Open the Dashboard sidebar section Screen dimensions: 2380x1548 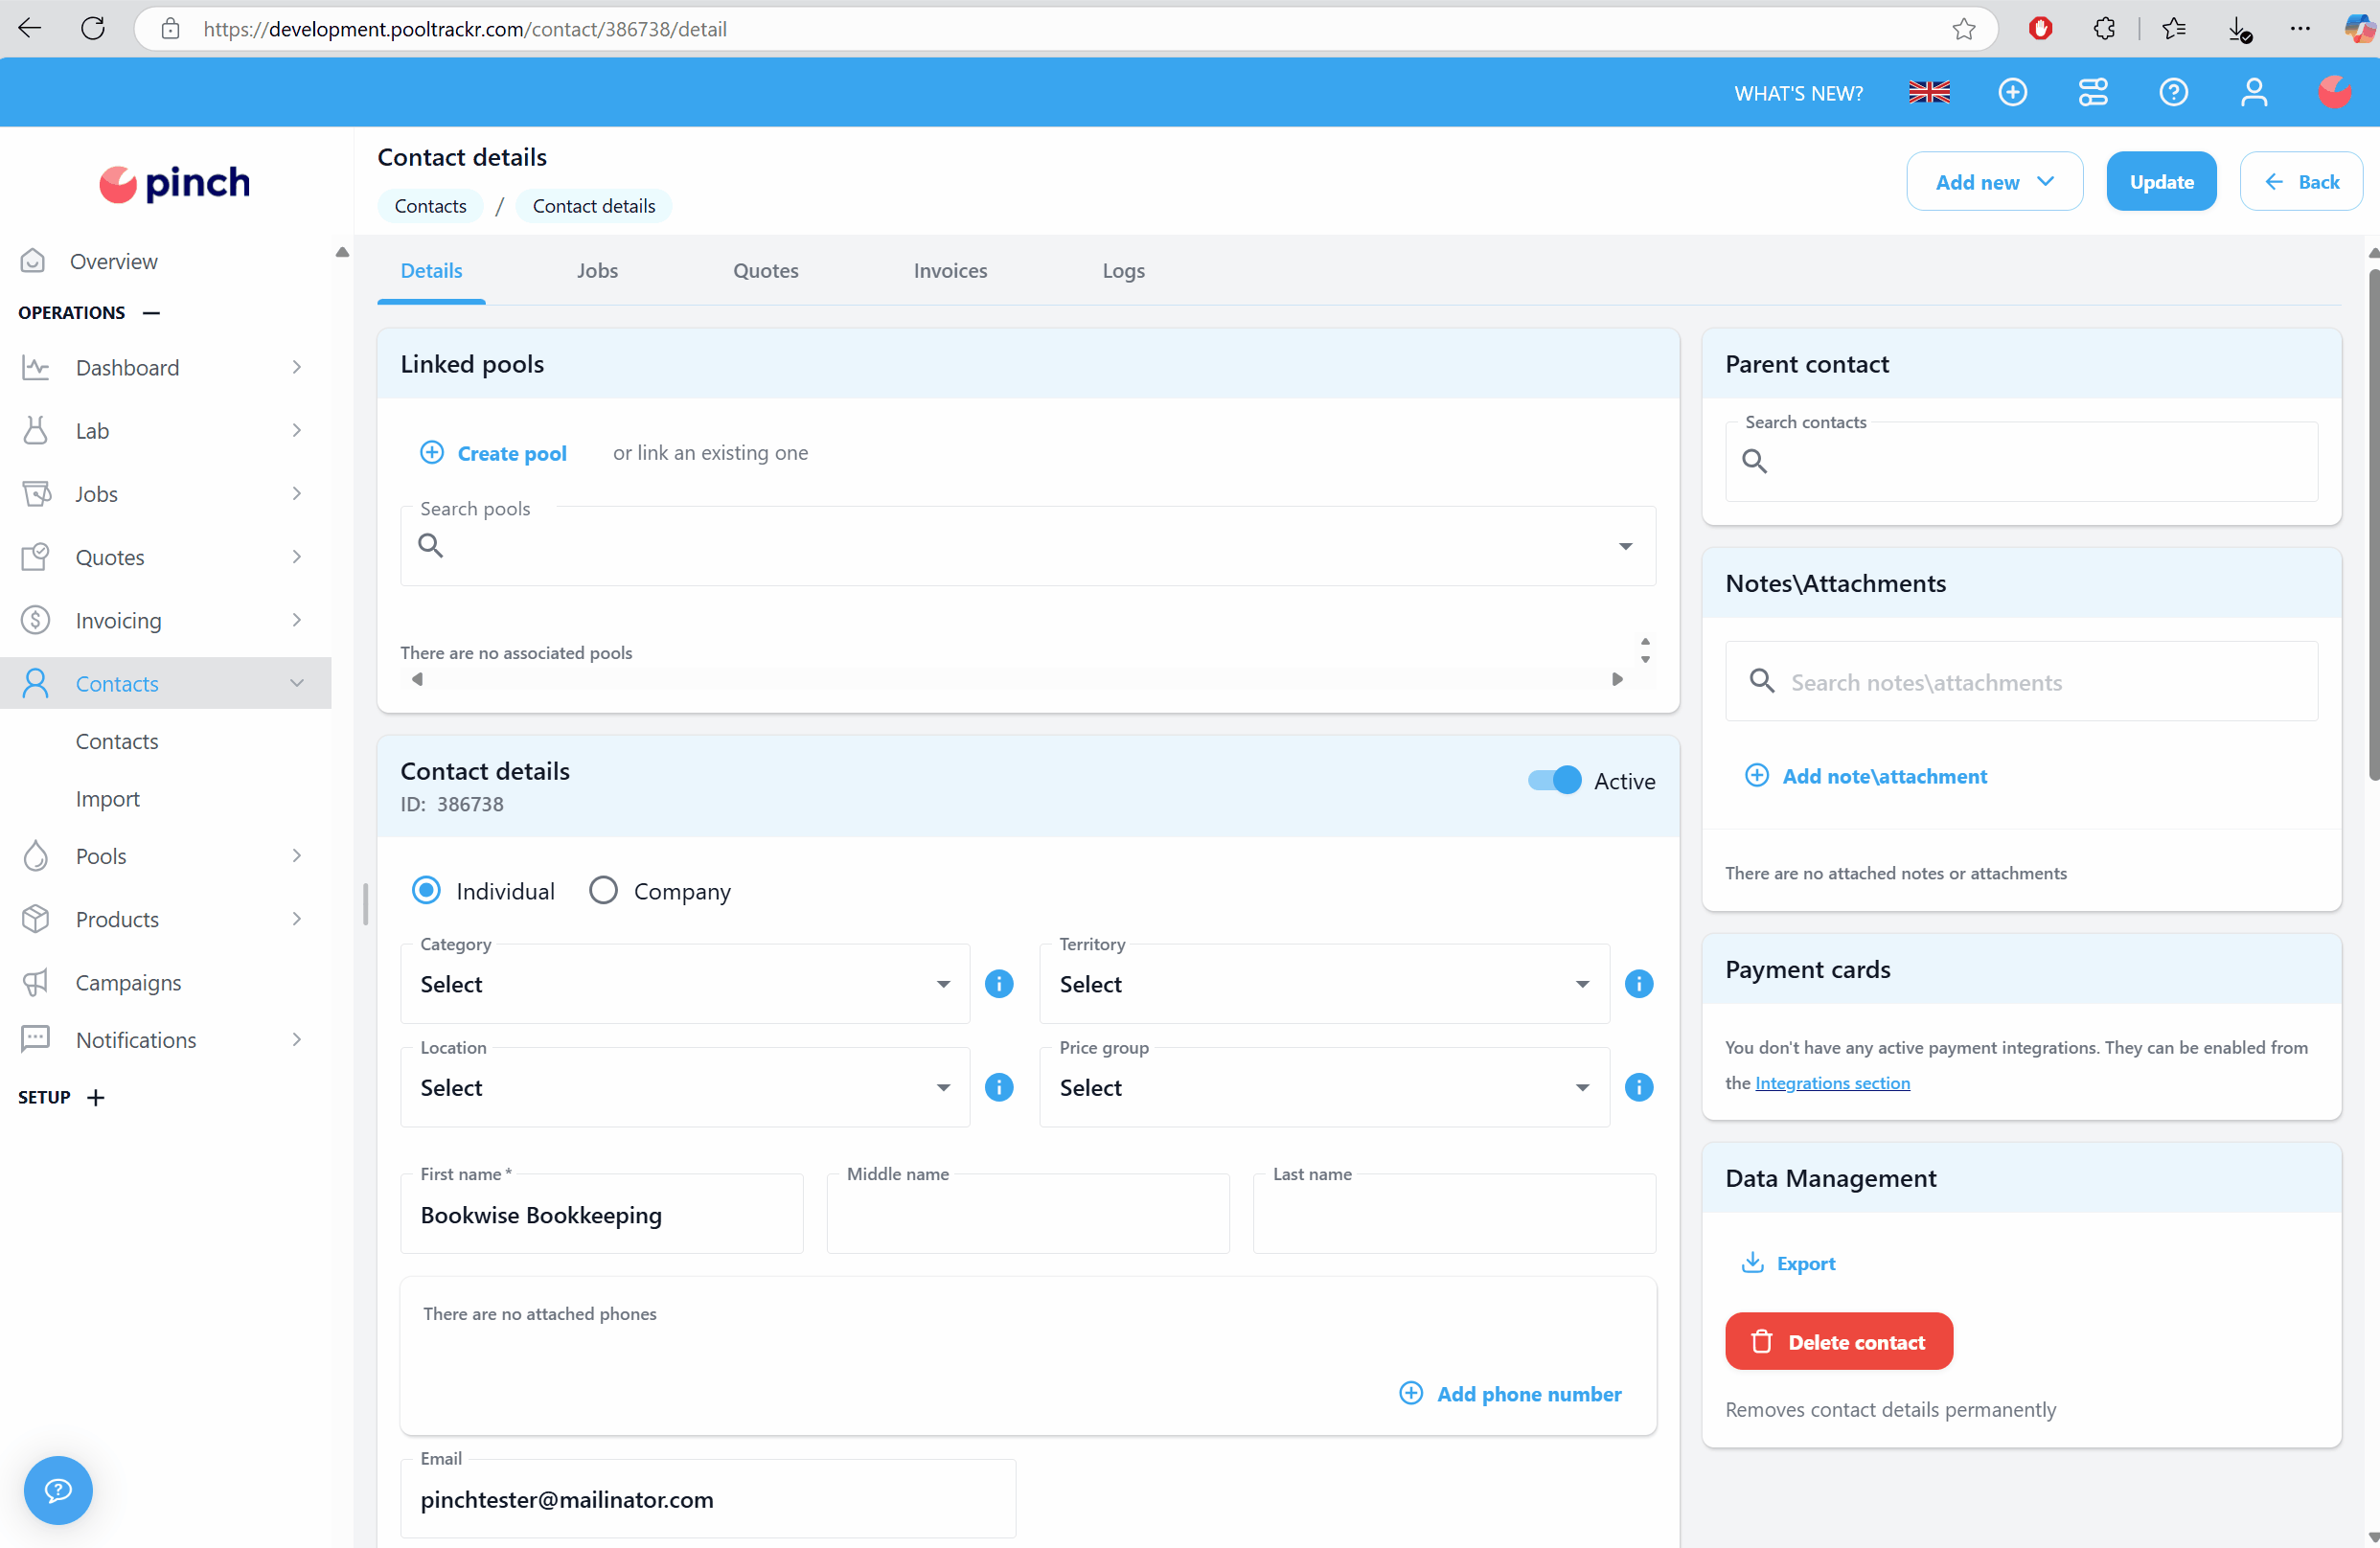click(x=128, y=367)
